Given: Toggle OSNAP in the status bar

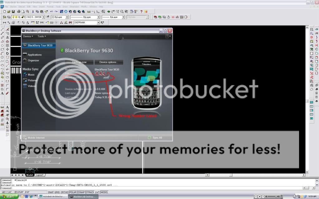Looking at the screenshot, I should coord(80,192).
